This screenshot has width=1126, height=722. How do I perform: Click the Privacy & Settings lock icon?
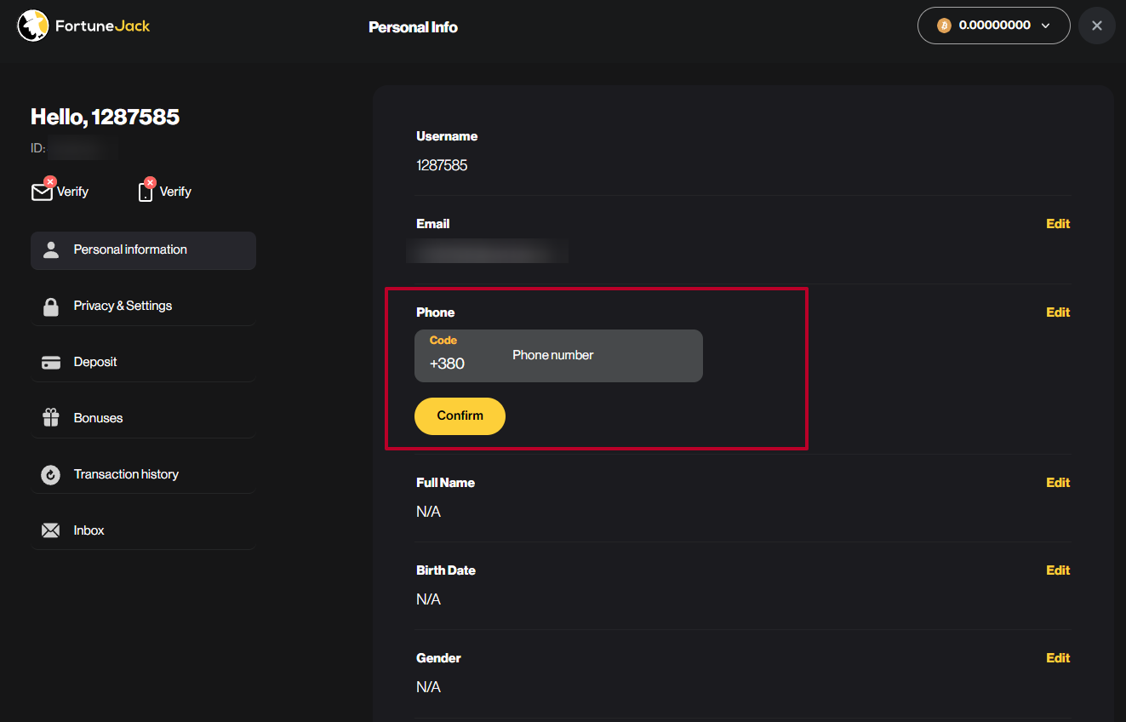pyautogui.click(x=51, y=307)
